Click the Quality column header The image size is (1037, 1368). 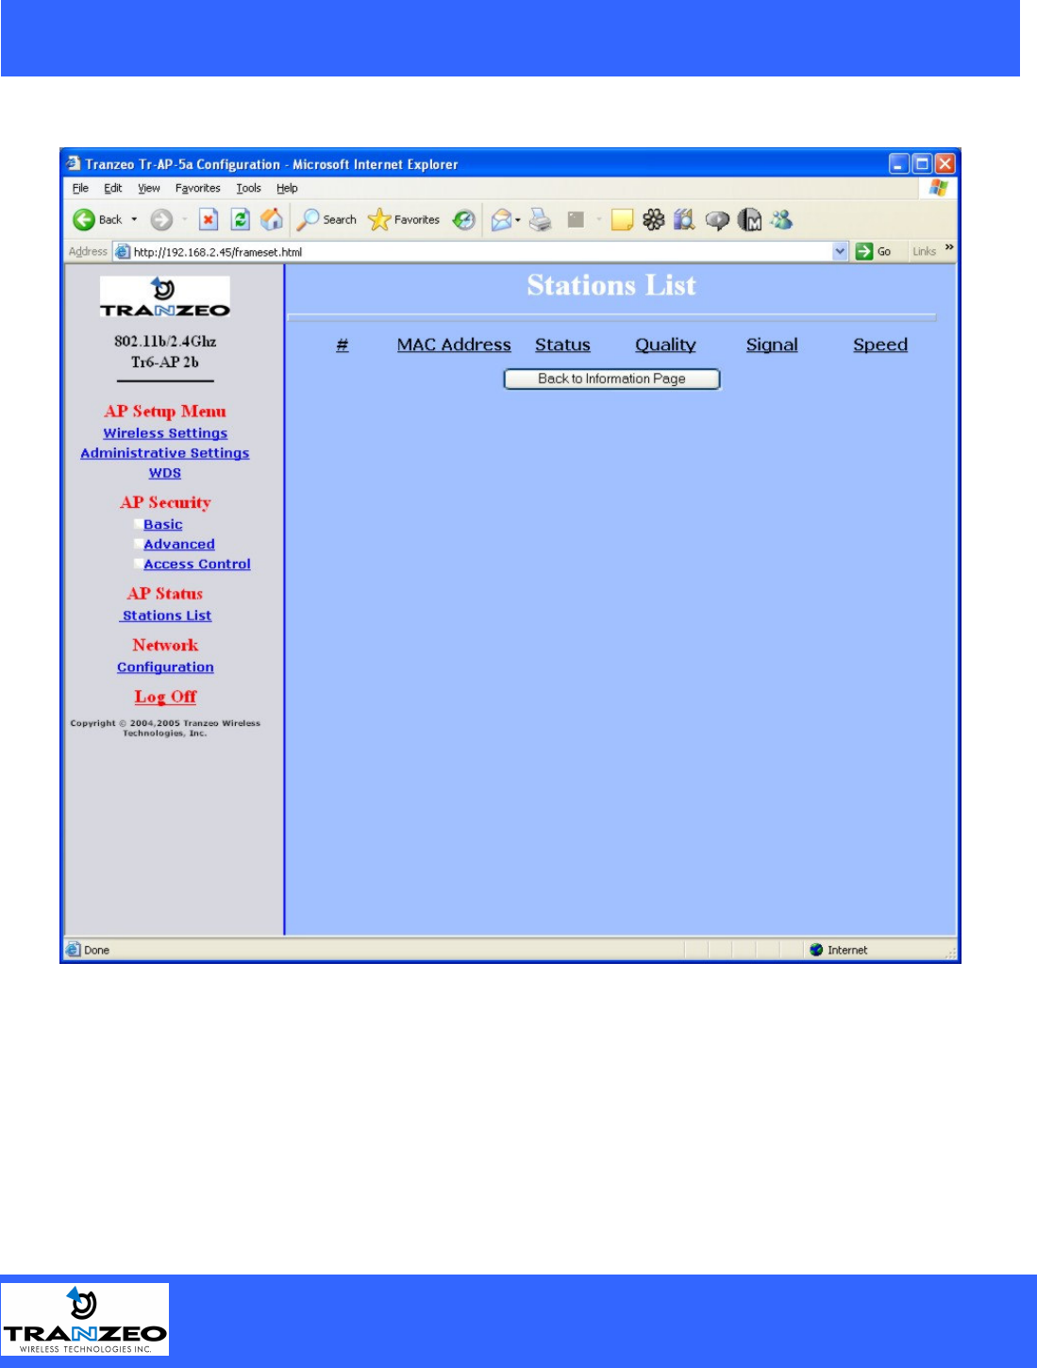tap(665, 346)
